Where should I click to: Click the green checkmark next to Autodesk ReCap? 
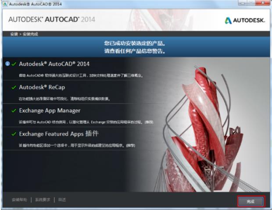(x=14, y=87)
